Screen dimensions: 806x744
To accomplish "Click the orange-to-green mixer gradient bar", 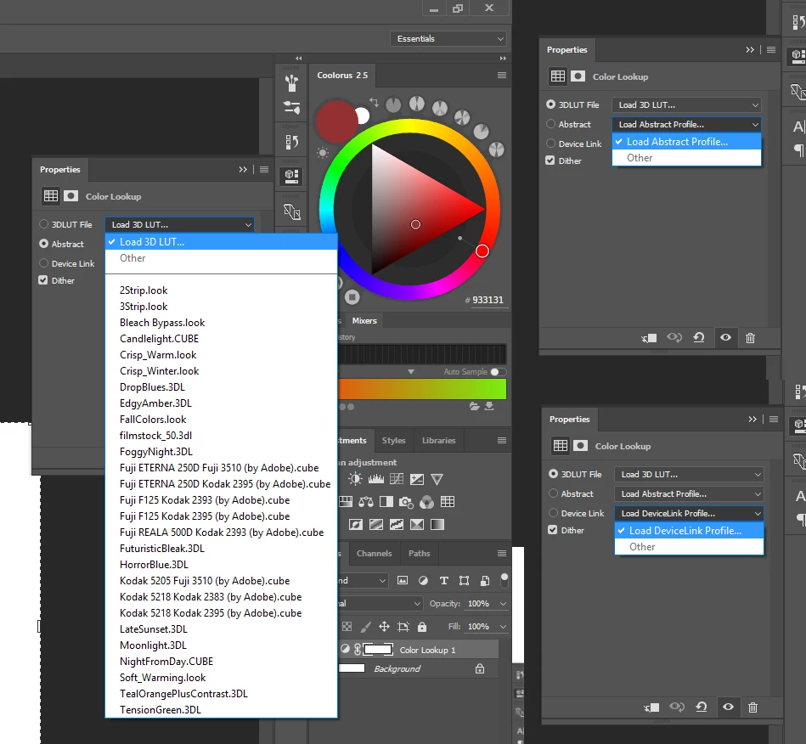I will [x=422, y=389].
